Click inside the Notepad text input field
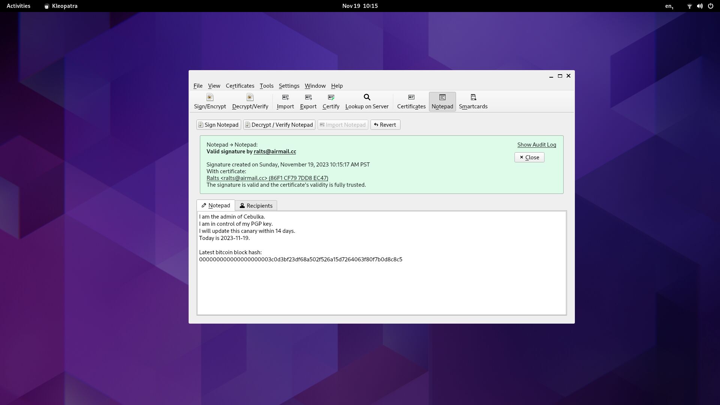This screenshot has height=405, width=720. (381, 262)
